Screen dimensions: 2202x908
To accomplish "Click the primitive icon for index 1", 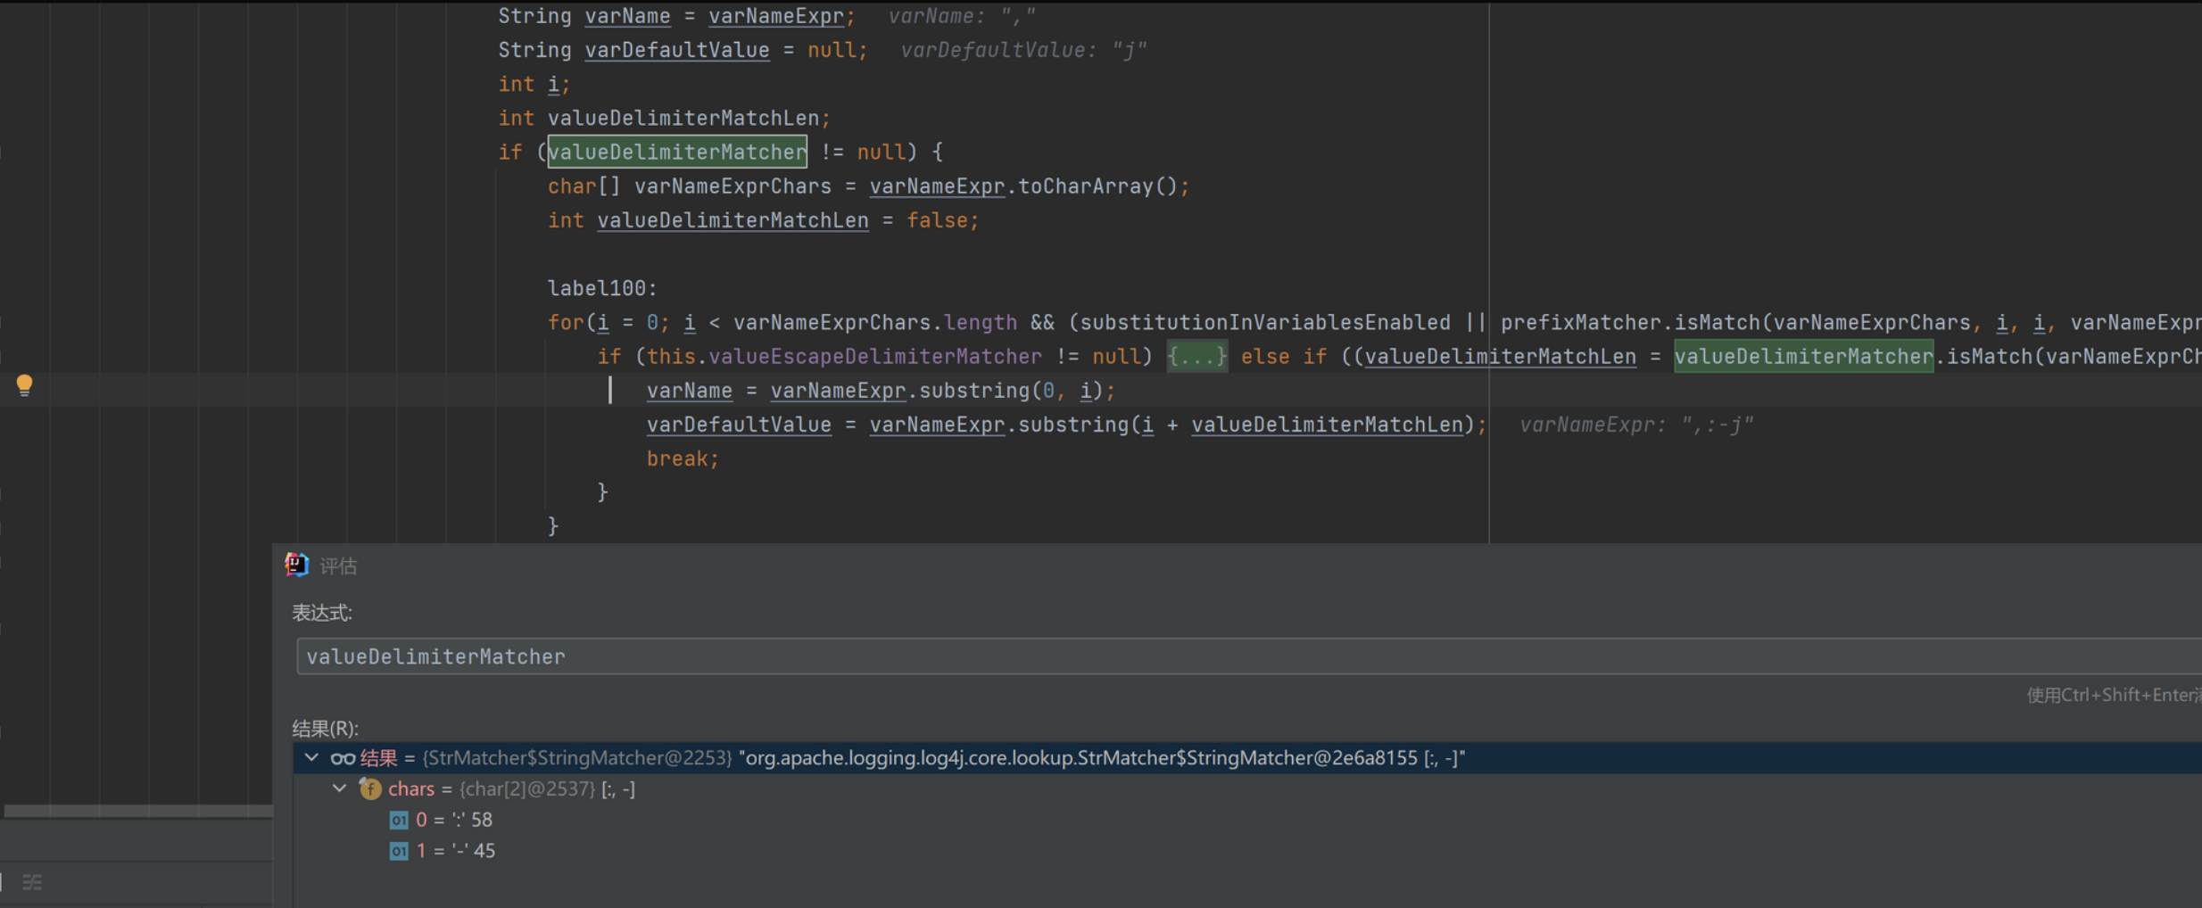I will pyautogui.click(x=399, y=851).
